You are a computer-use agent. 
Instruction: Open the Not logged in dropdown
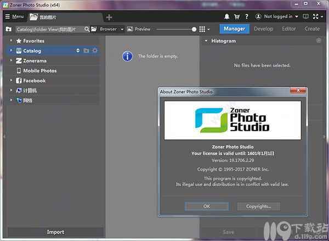281,16
